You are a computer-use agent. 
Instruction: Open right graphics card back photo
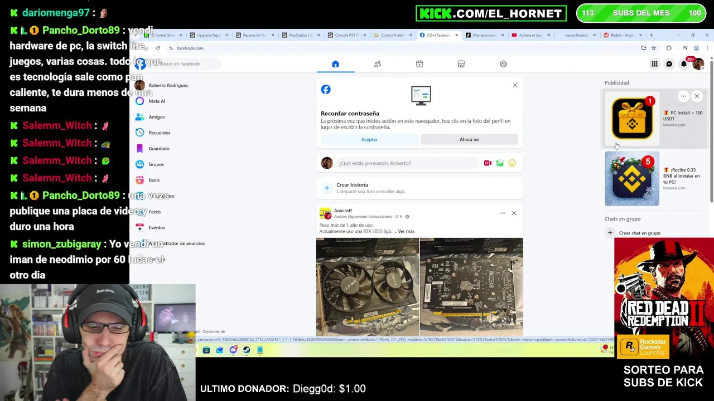point(471,287)
